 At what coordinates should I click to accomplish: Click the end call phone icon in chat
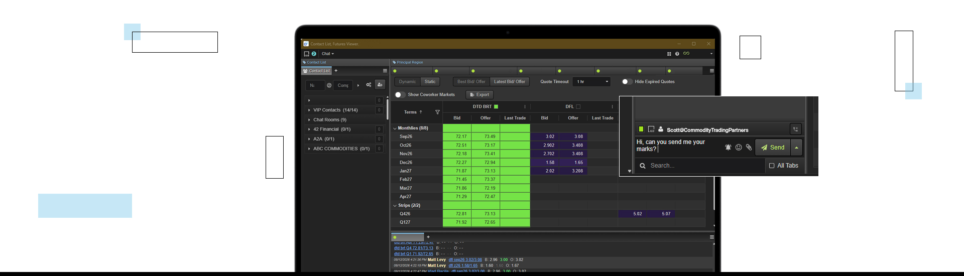[x=795, y=129]
